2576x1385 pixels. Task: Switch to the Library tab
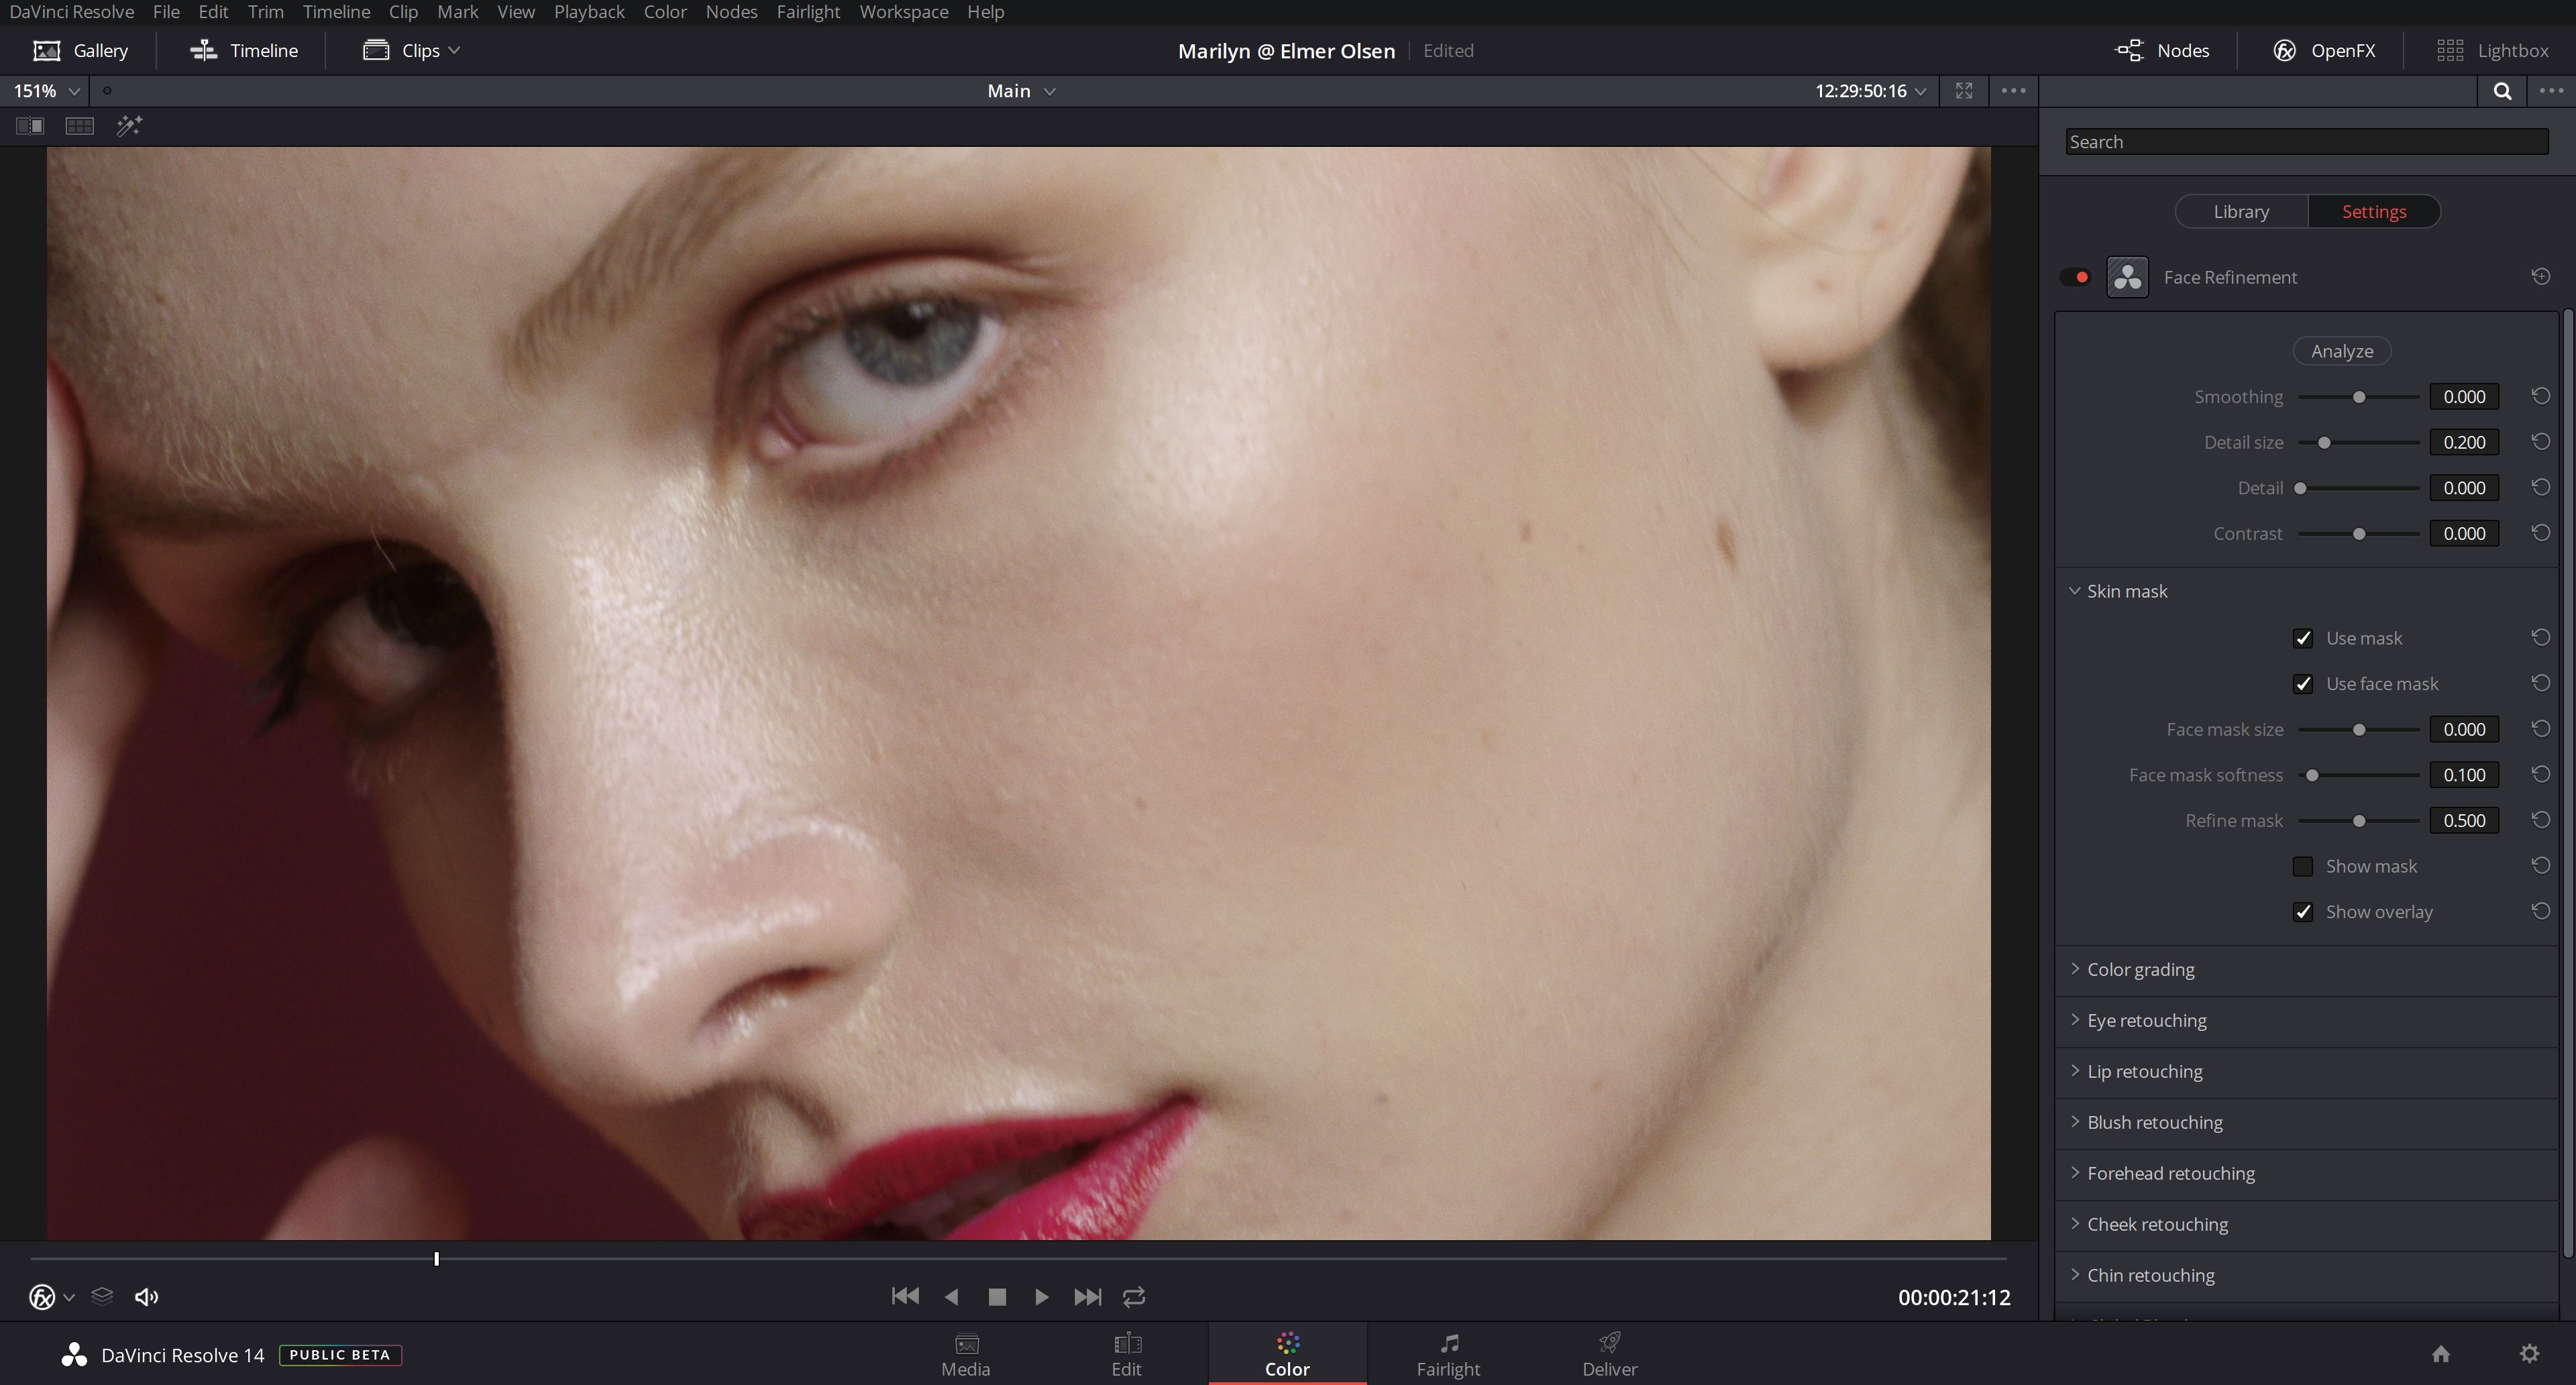click(x=2241, y=212)
